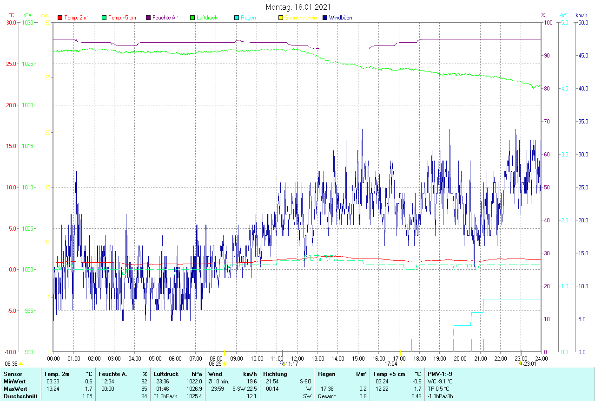
Task: Click the 'Temp. 2m' column header
Action: 57,374
